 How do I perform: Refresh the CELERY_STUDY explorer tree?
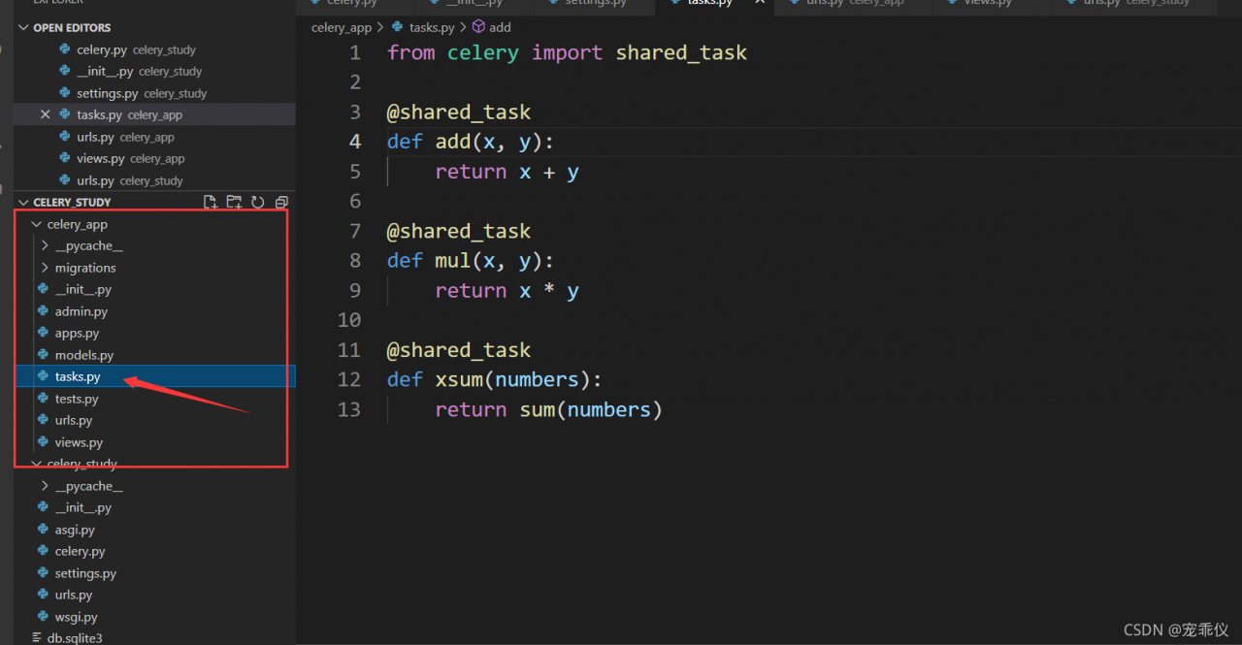(x=258, y=202)
